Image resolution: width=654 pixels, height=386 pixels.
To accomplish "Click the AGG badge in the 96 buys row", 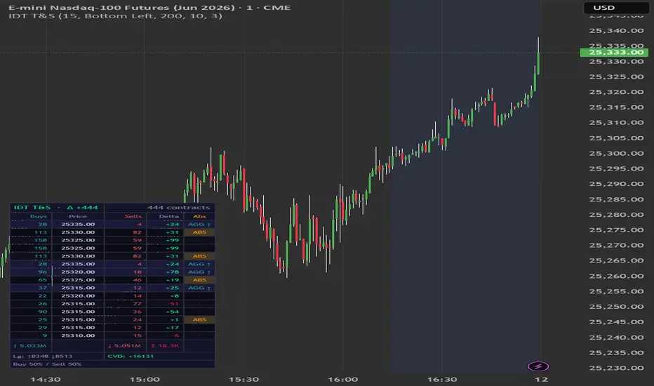I will point(199,272).
